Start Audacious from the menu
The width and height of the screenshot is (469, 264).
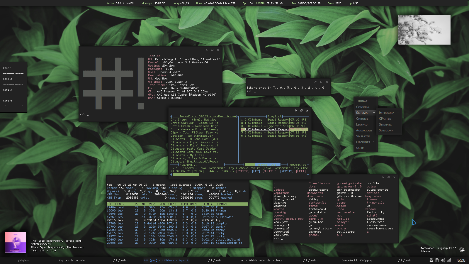click(364, 130)
